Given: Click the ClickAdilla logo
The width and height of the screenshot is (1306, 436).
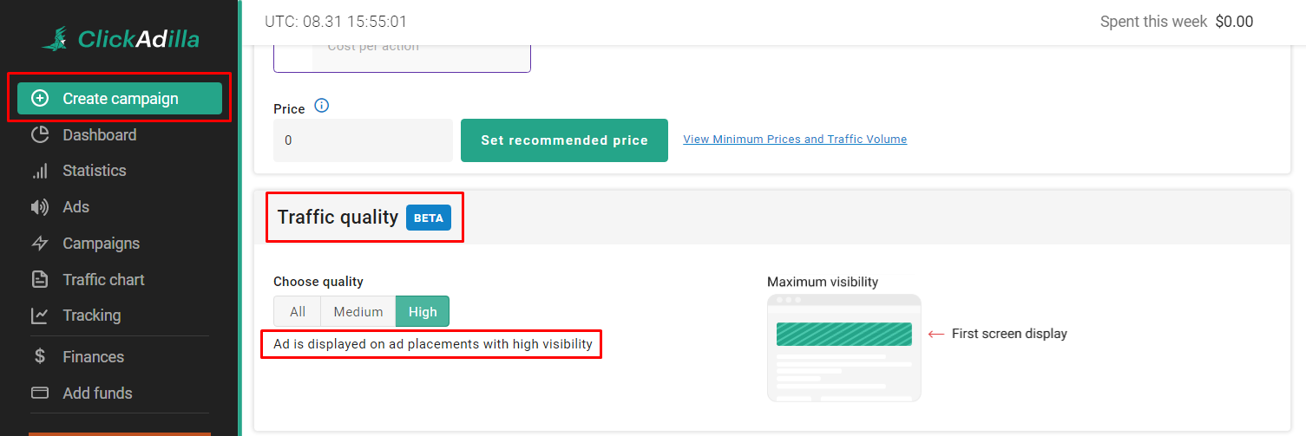Looking at the screenshot, I should point(121,39).
